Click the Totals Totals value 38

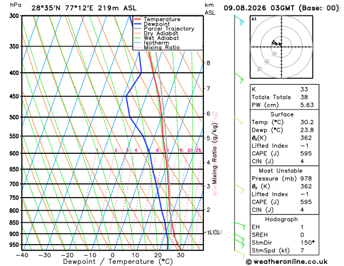coord(304,97)
